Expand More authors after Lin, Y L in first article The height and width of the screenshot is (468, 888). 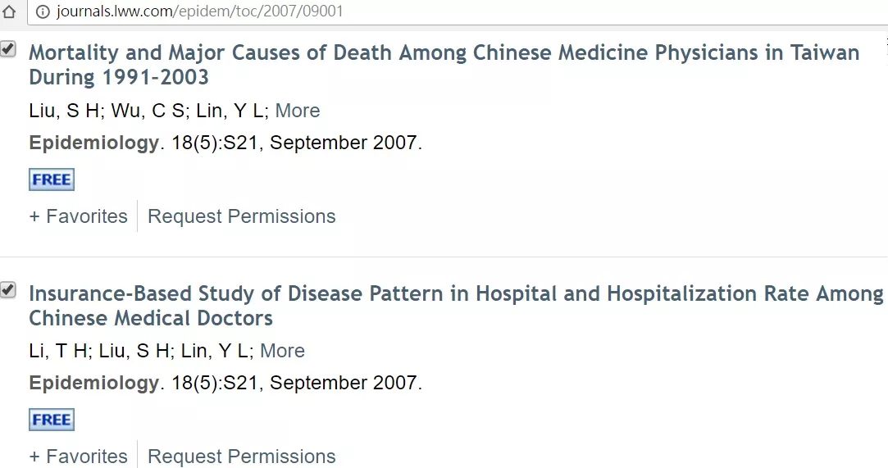(x=298, y=111)
